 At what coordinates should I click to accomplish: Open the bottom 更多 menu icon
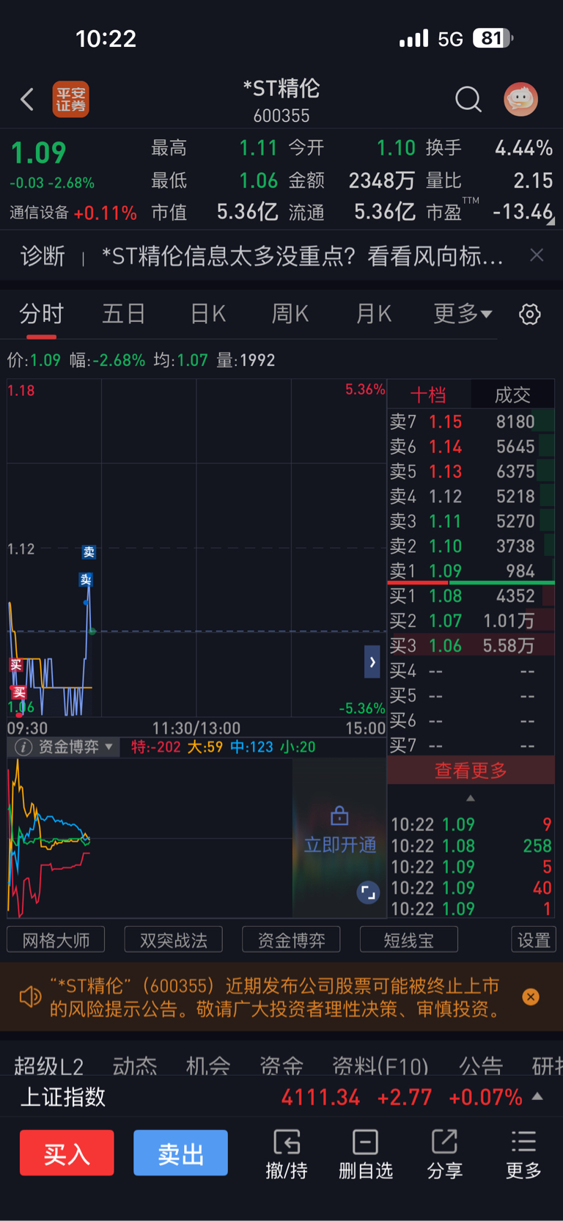pyautogui.click(x=523, y=1155)
